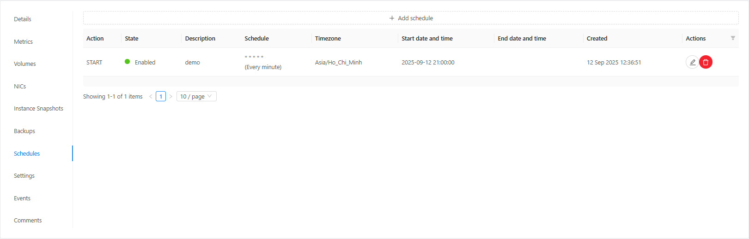Switch to the Metrics tab
749x239 pixels.
coord(23,42)
